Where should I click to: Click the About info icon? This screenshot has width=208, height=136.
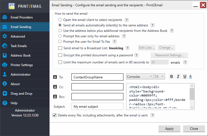click(x=5, y=84)
